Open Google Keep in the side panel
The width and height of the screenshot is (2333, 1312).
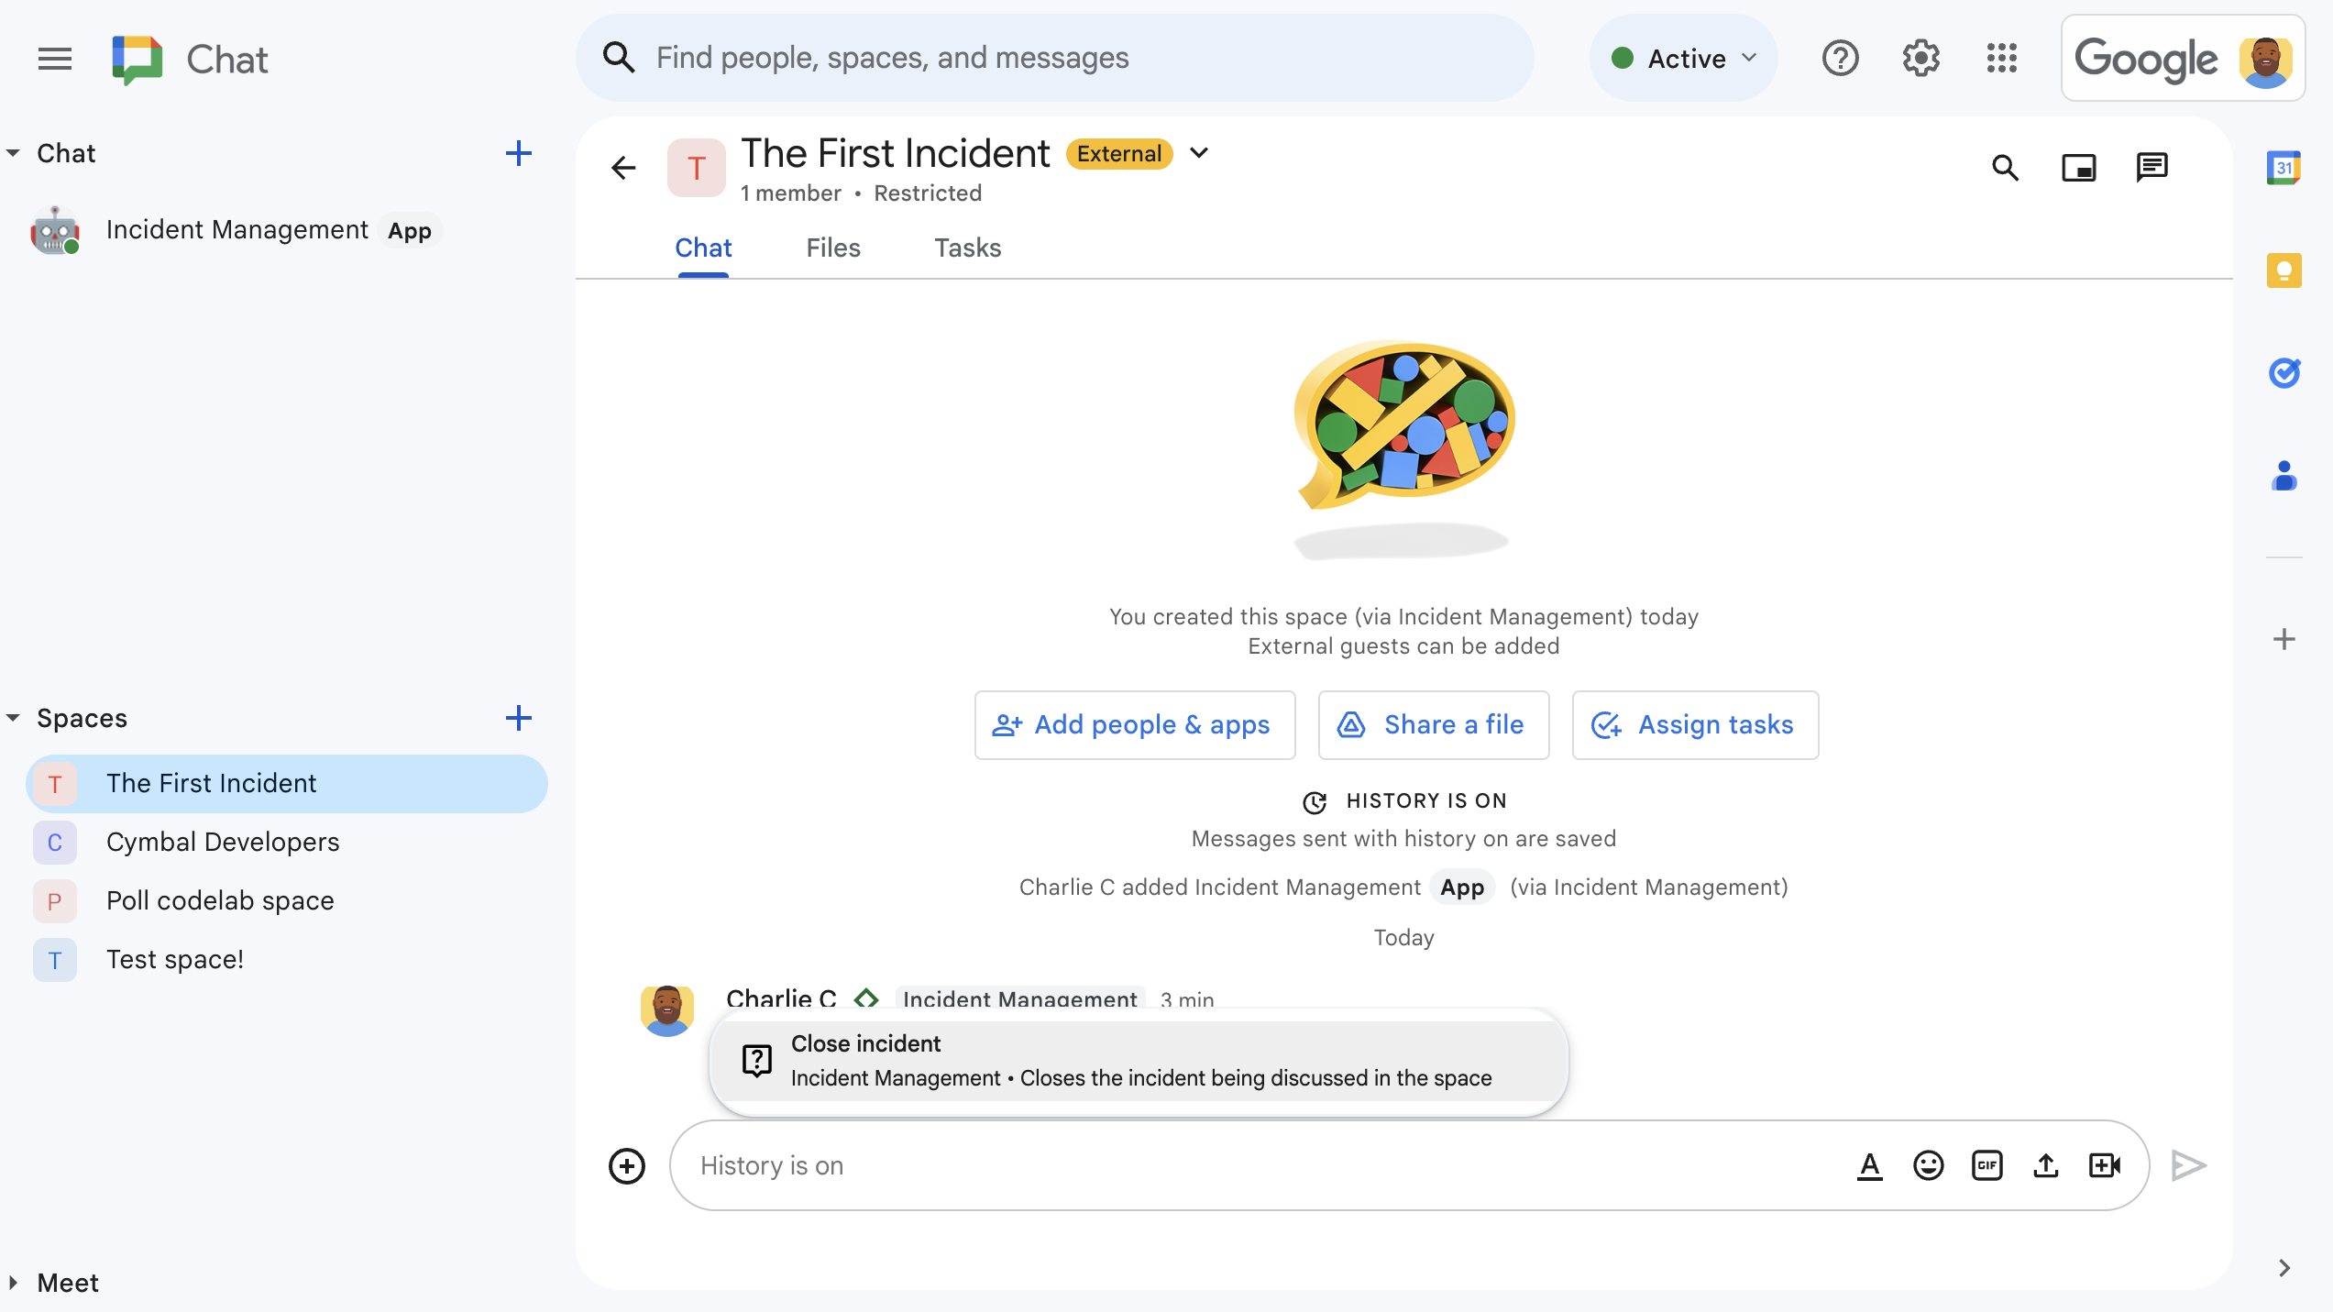click(x=2283, y=270)
